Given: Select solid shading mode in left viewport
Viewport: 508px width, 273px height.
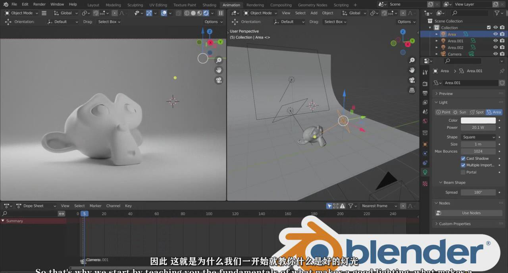Looking at the screenshot, I should coord(193,13).
